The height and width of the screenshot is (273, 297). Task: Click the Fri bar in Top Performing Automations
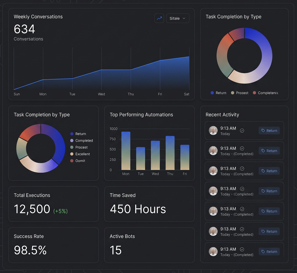click(185, 157)
